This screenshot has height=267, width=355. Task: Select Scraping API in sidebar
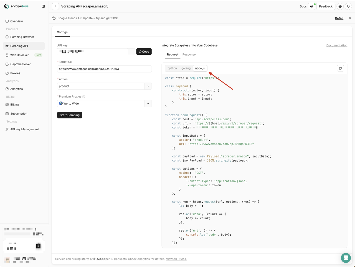(24, 46)
